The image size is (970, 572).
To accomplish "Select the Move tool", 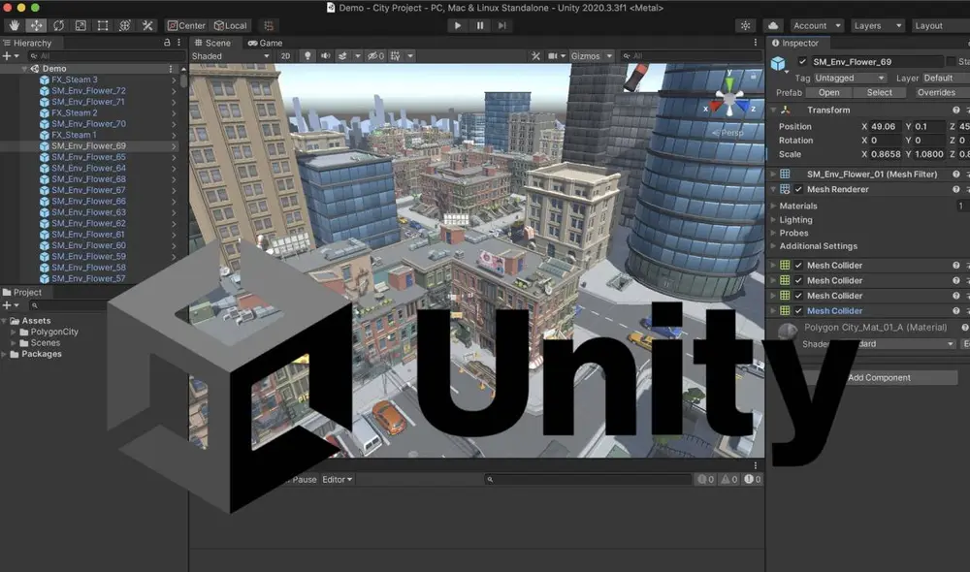I will click(37, 25).
